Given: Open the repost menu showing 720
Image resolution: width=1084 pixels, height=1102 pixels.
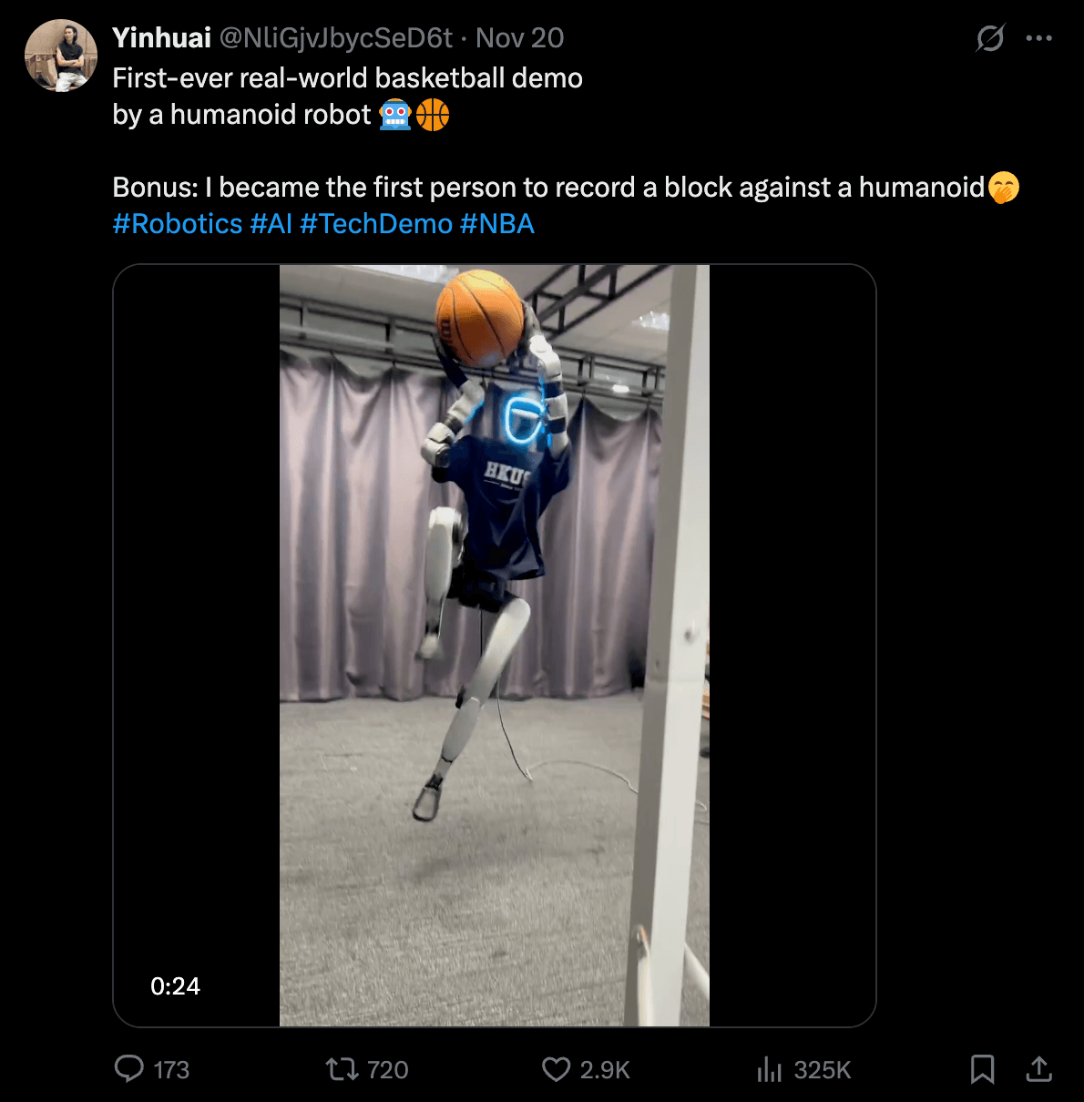Looking at the screenshot, I should [343, 1068].
